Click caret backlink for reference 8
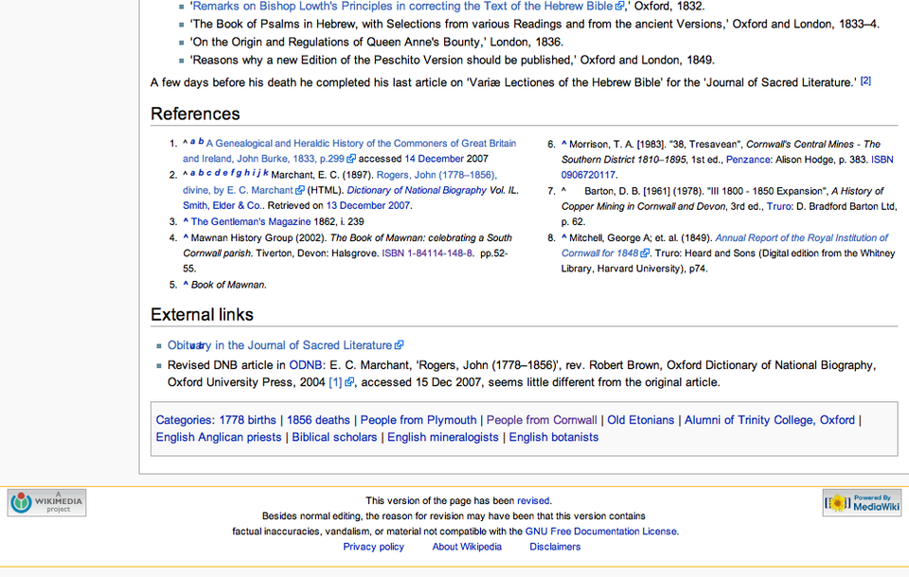 pyautogui.click(x=564, y=237)
